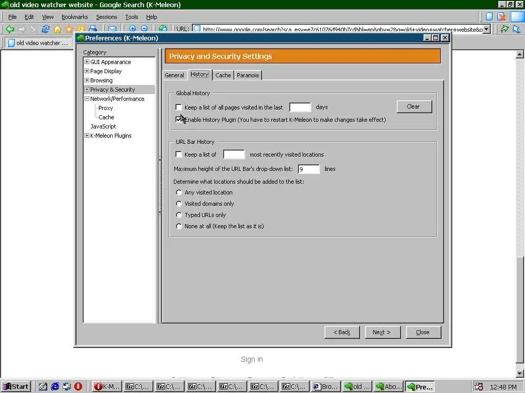Expand the GUI Appearance category
The image size is (525, 393).
tap(87, 62)
